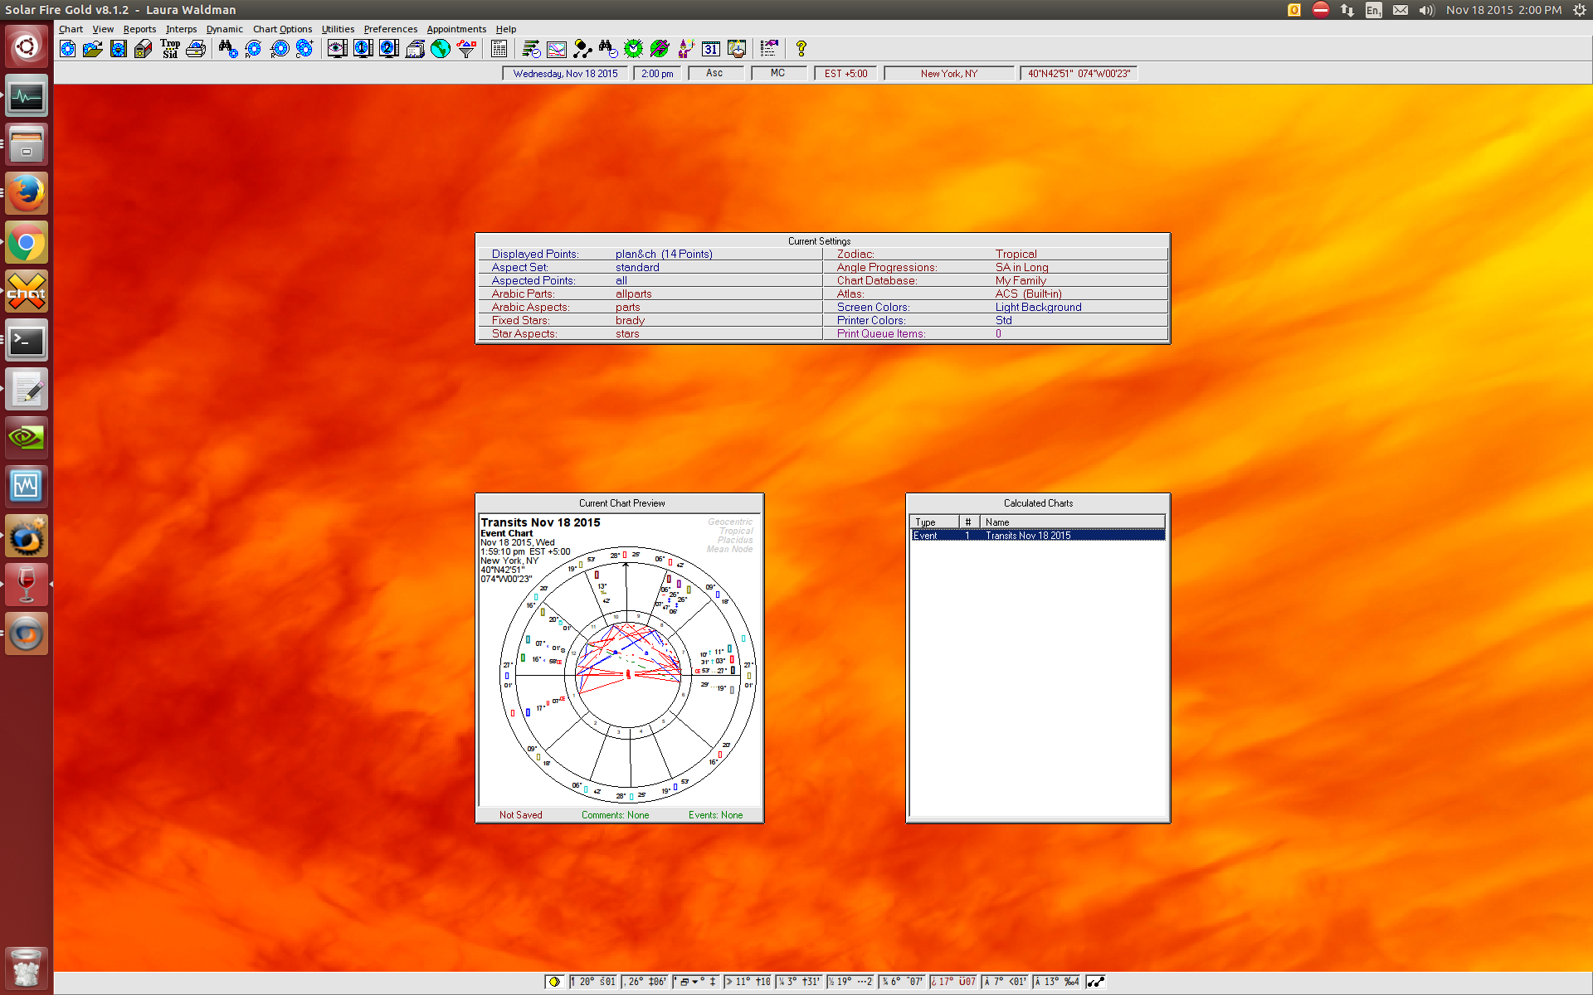Viewport: 1593px width, 995px height.
Task: Click the Displayed Points setting row
Action: (650, 254)
